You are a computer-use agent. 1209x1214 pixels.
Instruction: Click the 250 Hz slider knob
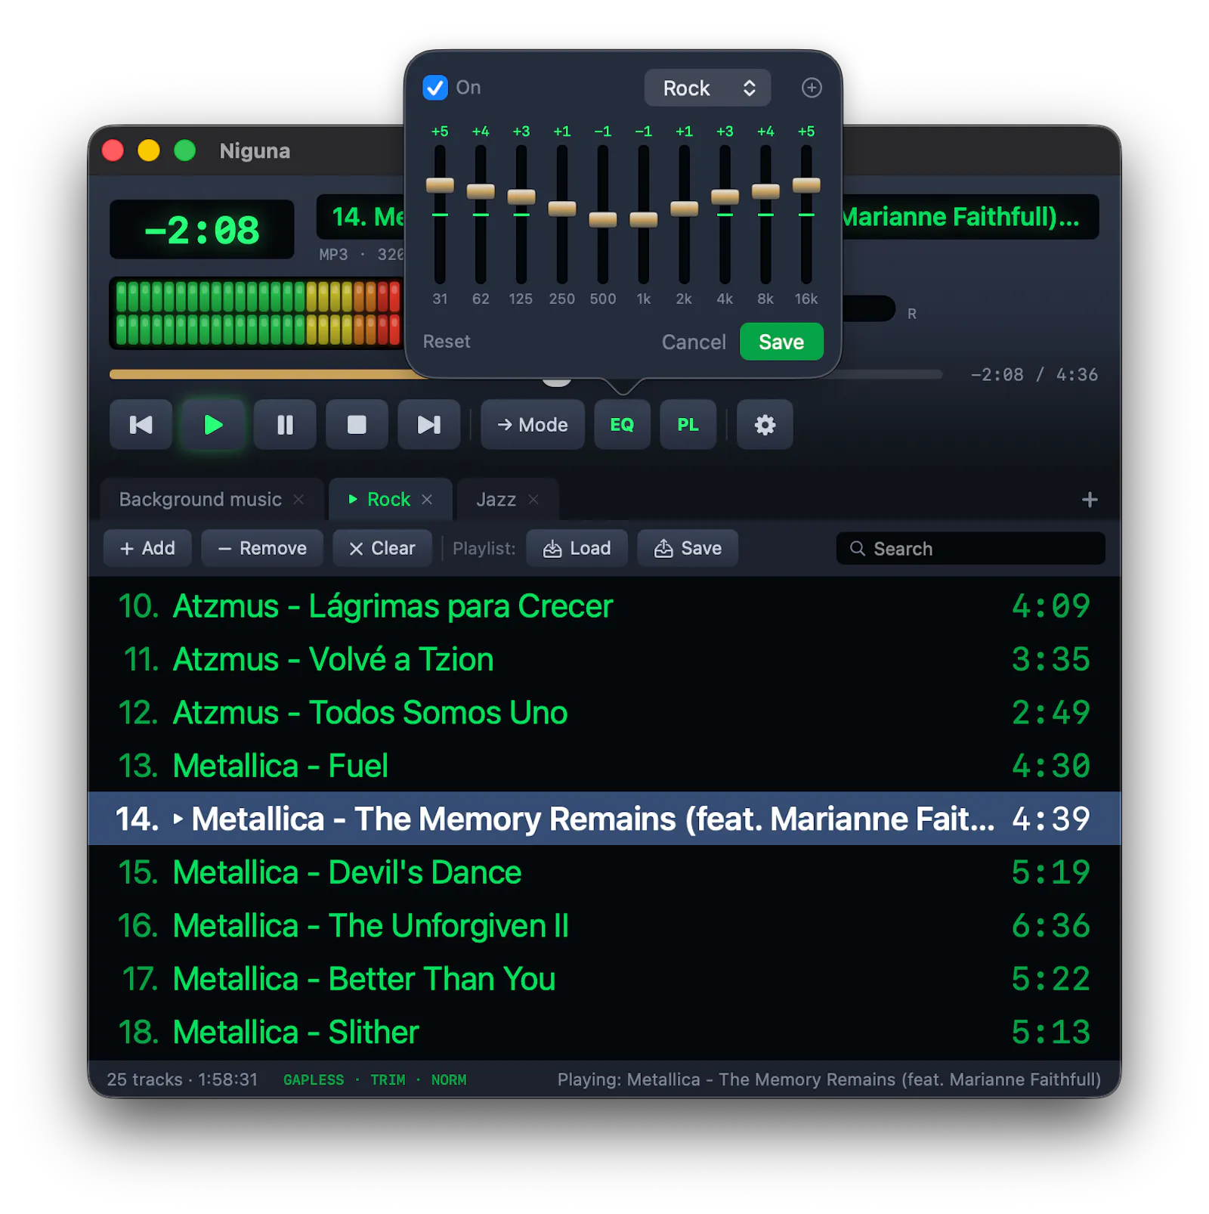(x=562, y=209)
